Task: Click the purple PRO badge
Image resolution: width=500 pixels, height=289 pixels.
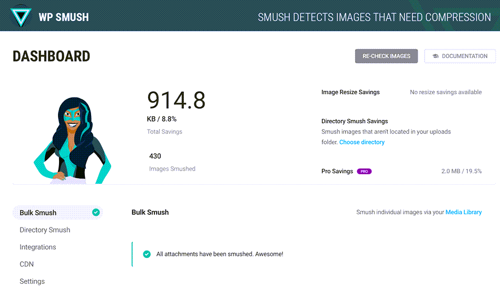Action: tap(364, 172)
